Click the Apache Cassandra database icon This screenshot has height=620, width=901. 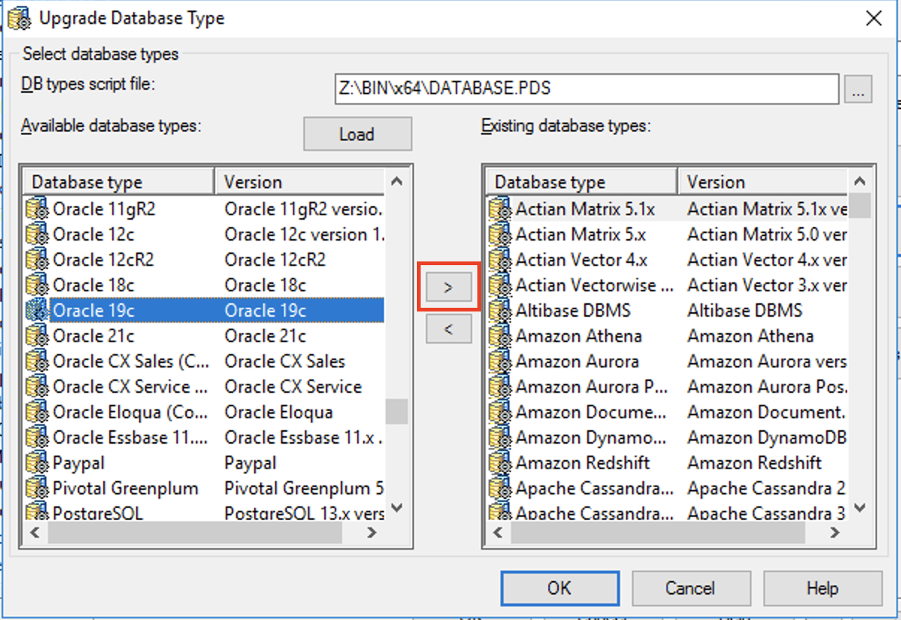(x=499, y=488)
